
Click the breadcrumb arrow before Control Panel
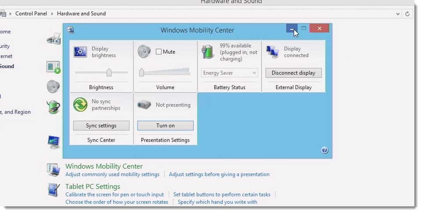coord(10,14)
